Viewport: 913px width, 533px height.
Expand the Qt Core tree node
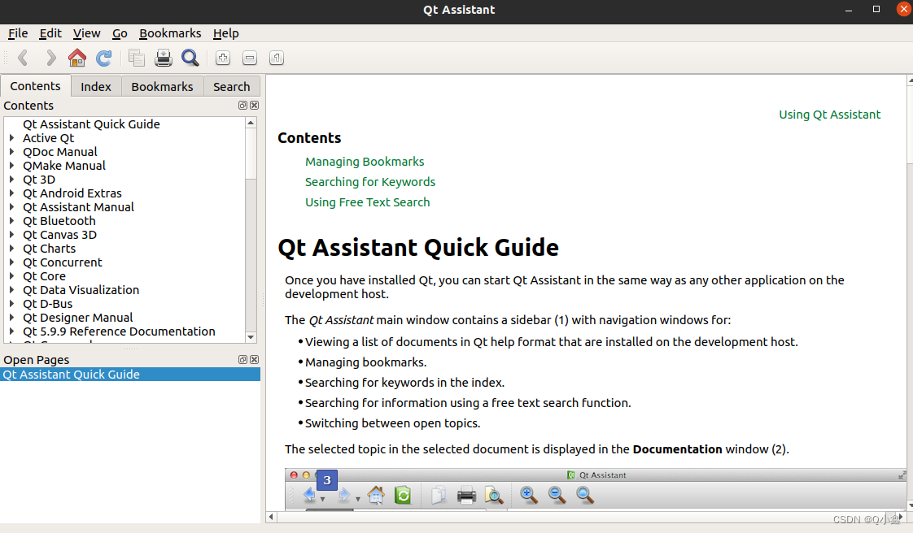(11, 276)
